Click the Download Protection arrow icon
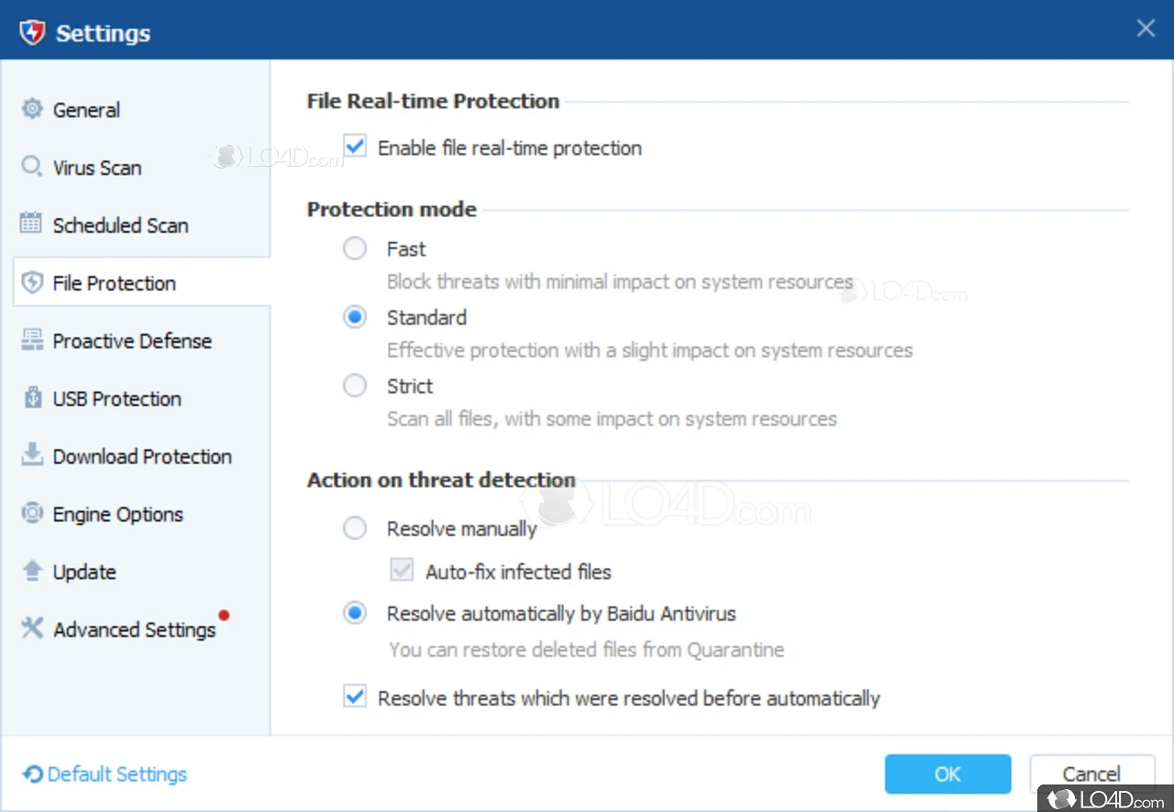1174x812 pixels. (32, 455)
